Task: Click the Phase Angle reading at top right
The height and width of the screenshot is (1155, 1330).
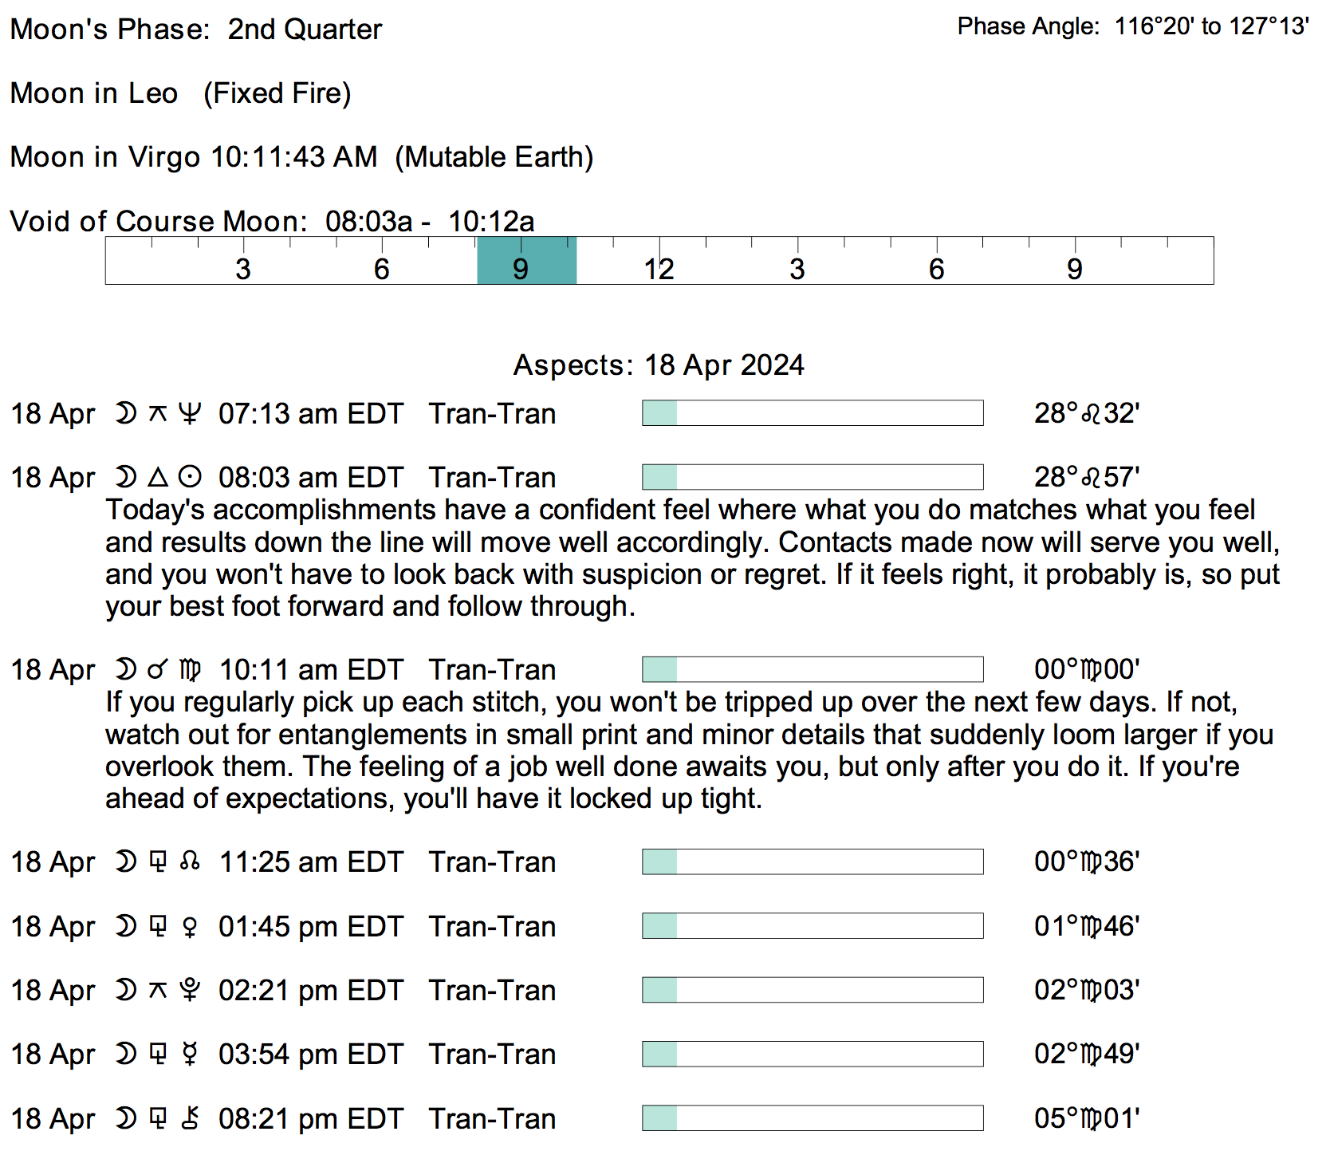Action: tap(1133, 26)
